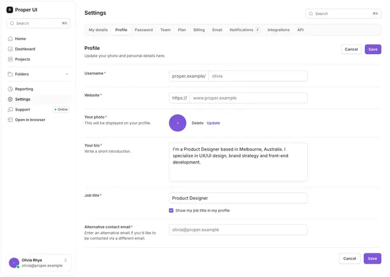Select the Profile tab
Image resolution: width=390 pixels, height=277 pixels.
(x=121, y=30)
